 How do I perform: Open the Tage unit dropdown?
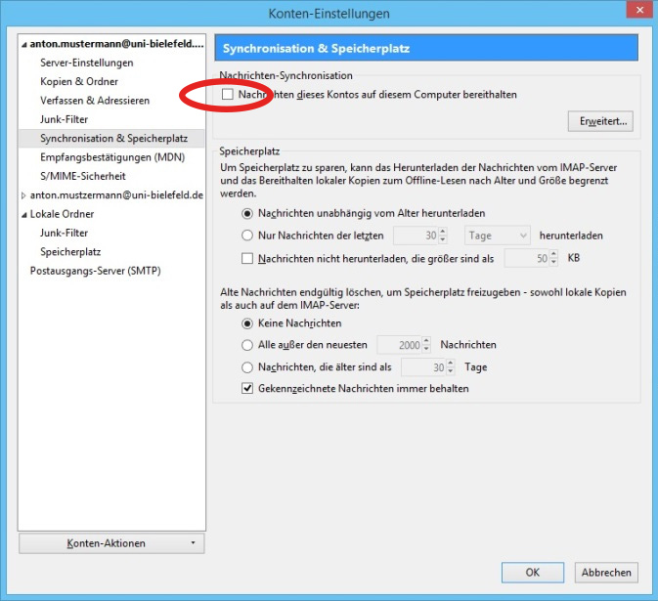pos(497,236)
